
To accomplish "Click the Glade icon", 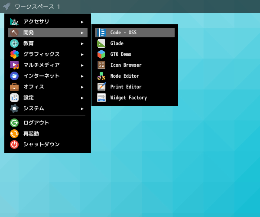I will click(x=101, y=43).
